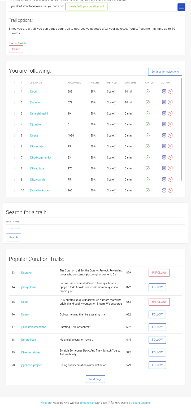Open the Discord Channel link
The image size is (191, 408).
141,403
